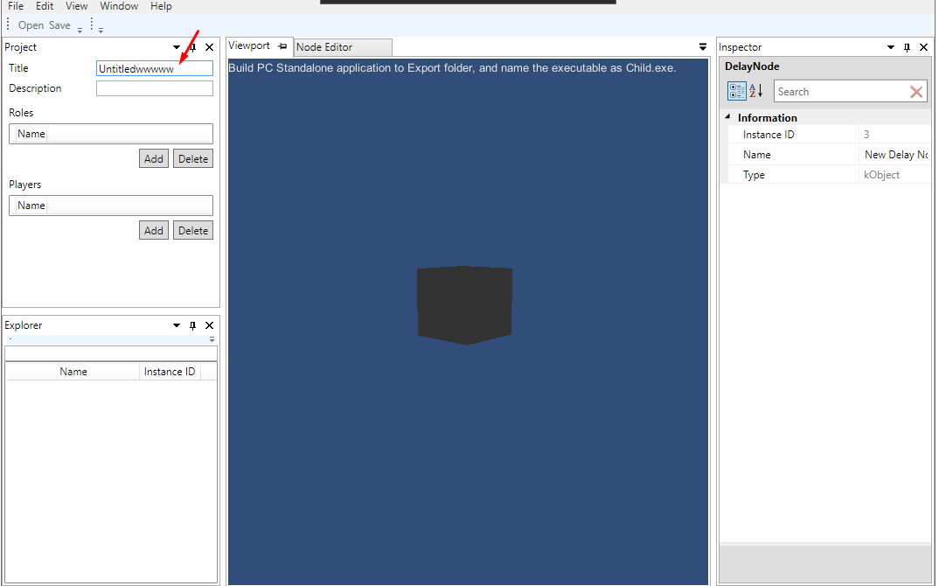Click the Name column header in Explorer
Screen dimensions: 939x586
73,371
